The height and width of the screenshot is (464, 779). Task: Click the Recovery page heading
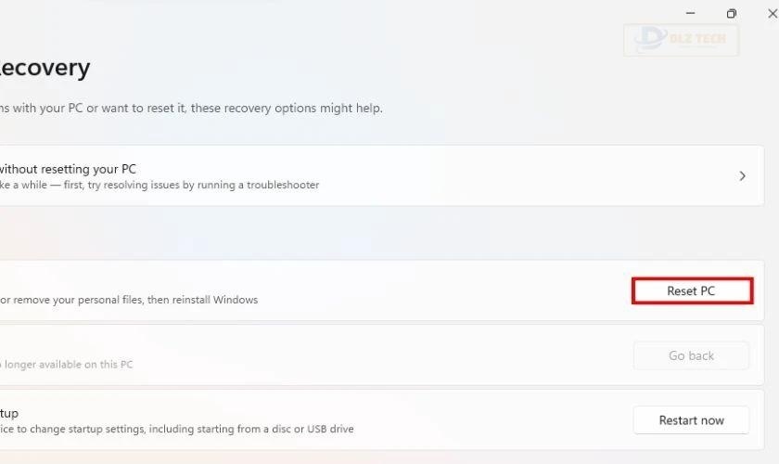45,68
